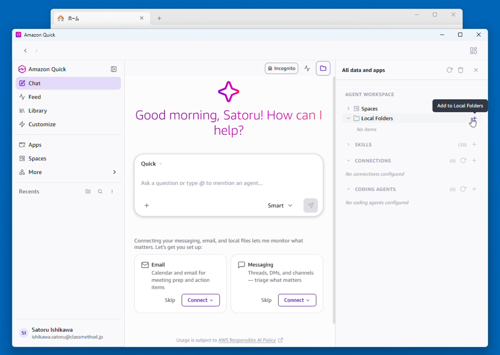Close the All data and apps panel

[476, 70]
